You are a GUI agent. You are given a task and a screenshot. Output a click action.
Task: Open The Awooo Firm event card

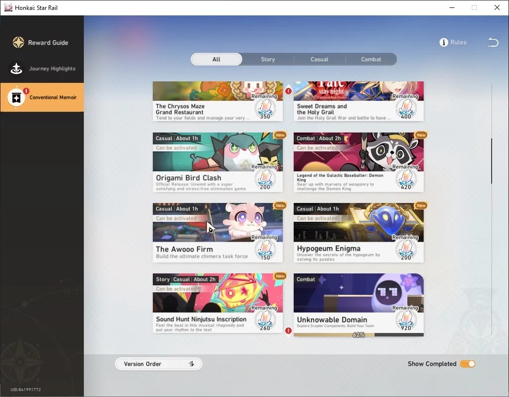(x=217, y=232)
